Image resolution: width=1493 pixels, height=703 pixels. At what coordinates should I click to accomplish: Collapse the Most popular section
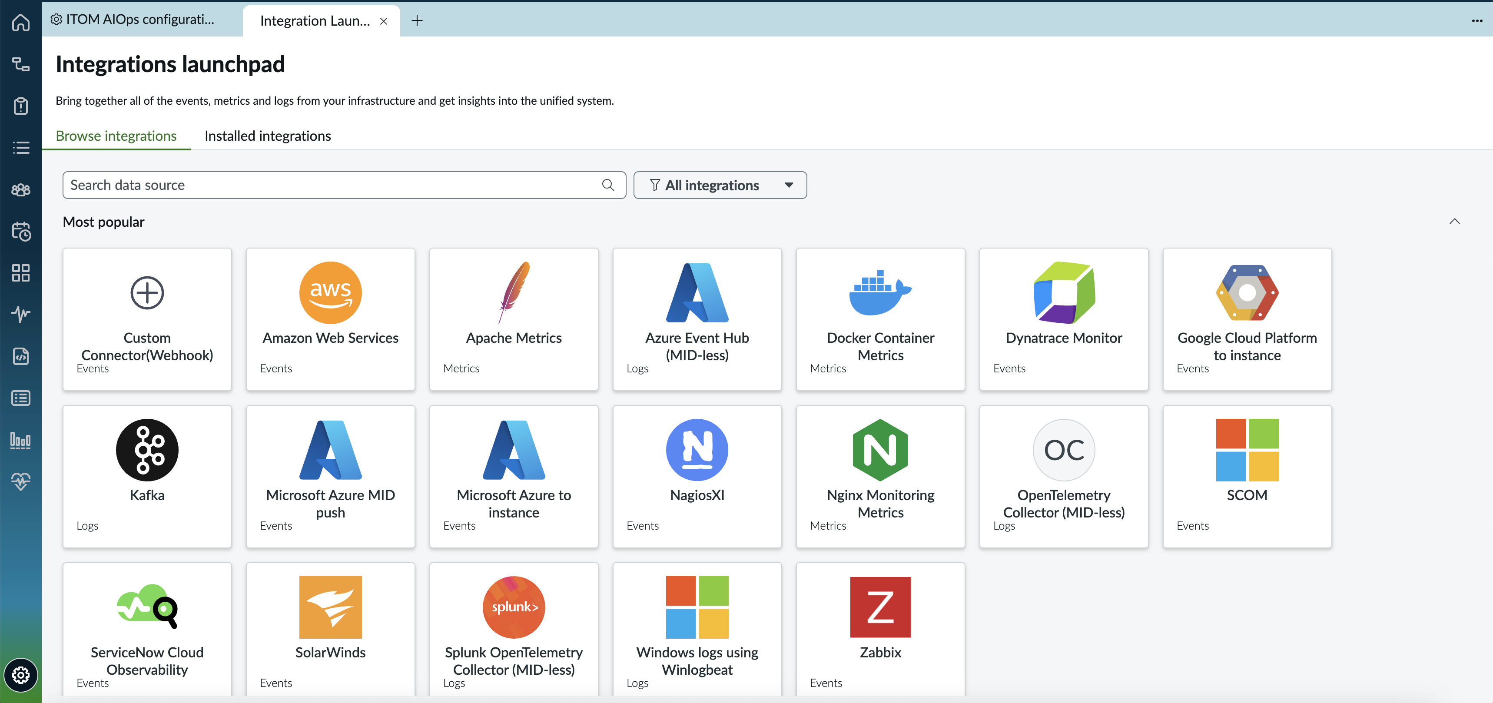point(1455,222)
